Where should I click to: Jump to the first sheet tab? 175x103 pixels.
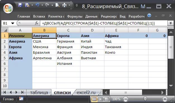pos(4,92)
